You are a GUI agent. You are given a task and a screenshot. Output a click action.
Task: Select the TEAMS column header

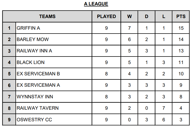(47, 17)
